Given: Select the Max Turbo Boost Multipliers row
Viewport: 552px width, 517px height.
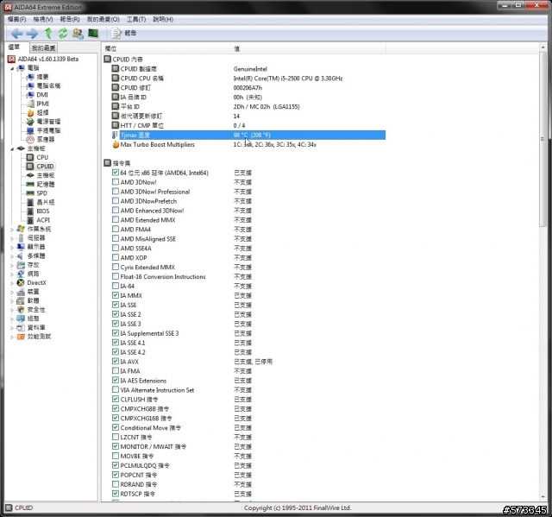Looking at the screenshot, I should coord(248,144).
